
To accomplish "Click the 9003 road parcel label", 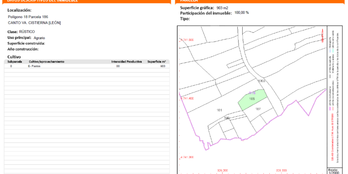I will click(262, 81).
